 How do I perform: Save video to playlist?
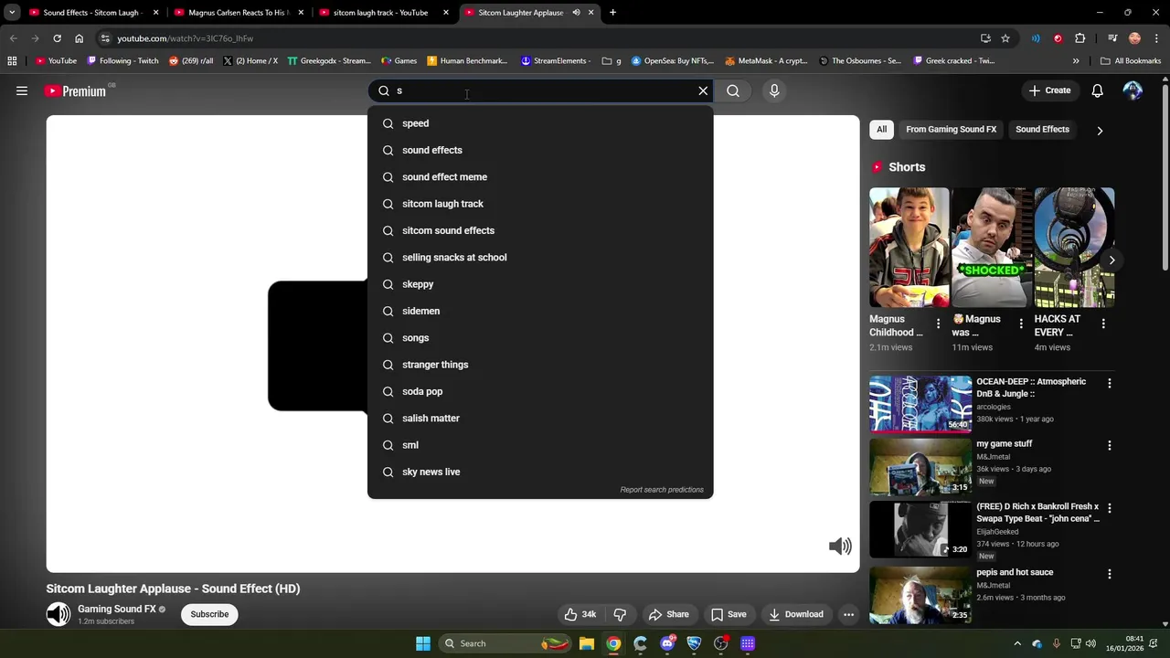pos(729,614)
